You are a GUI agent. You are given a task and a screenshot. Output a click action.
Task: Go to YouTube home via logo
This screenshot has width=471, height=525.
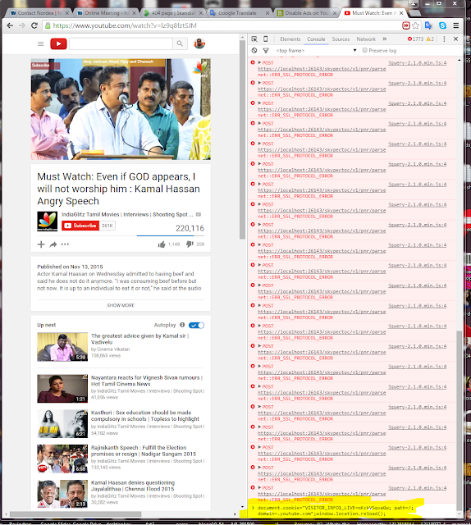58,43
